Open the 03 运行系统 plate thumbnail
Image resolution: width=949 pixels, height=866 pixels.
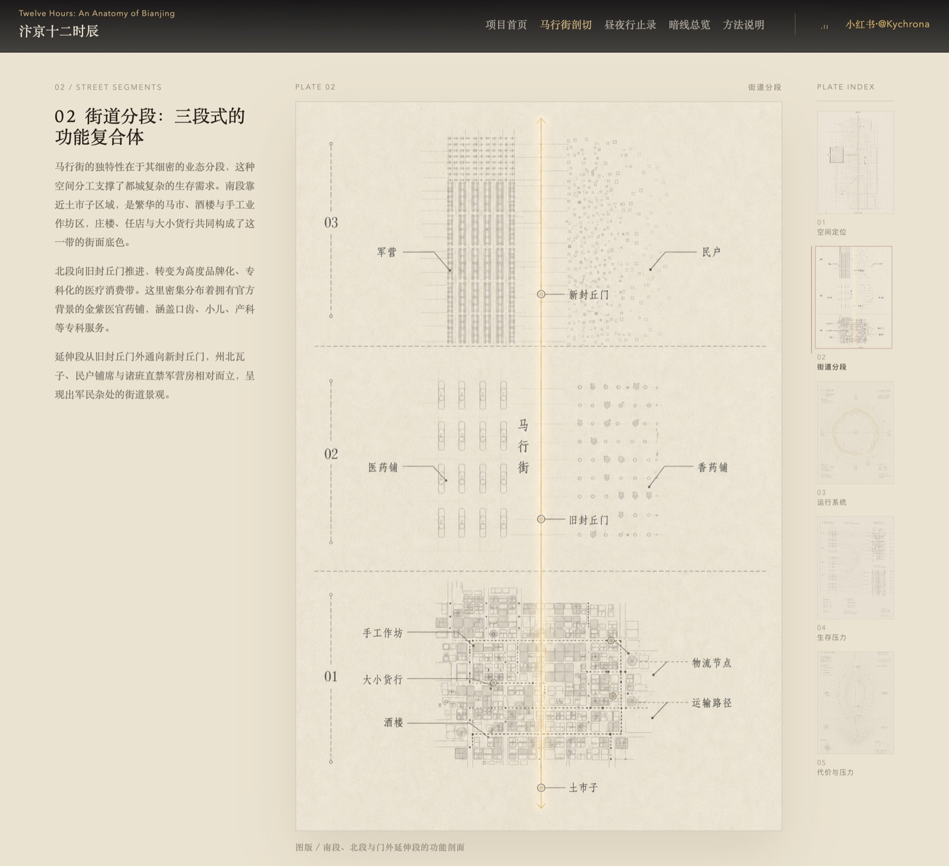click(855, 432)
